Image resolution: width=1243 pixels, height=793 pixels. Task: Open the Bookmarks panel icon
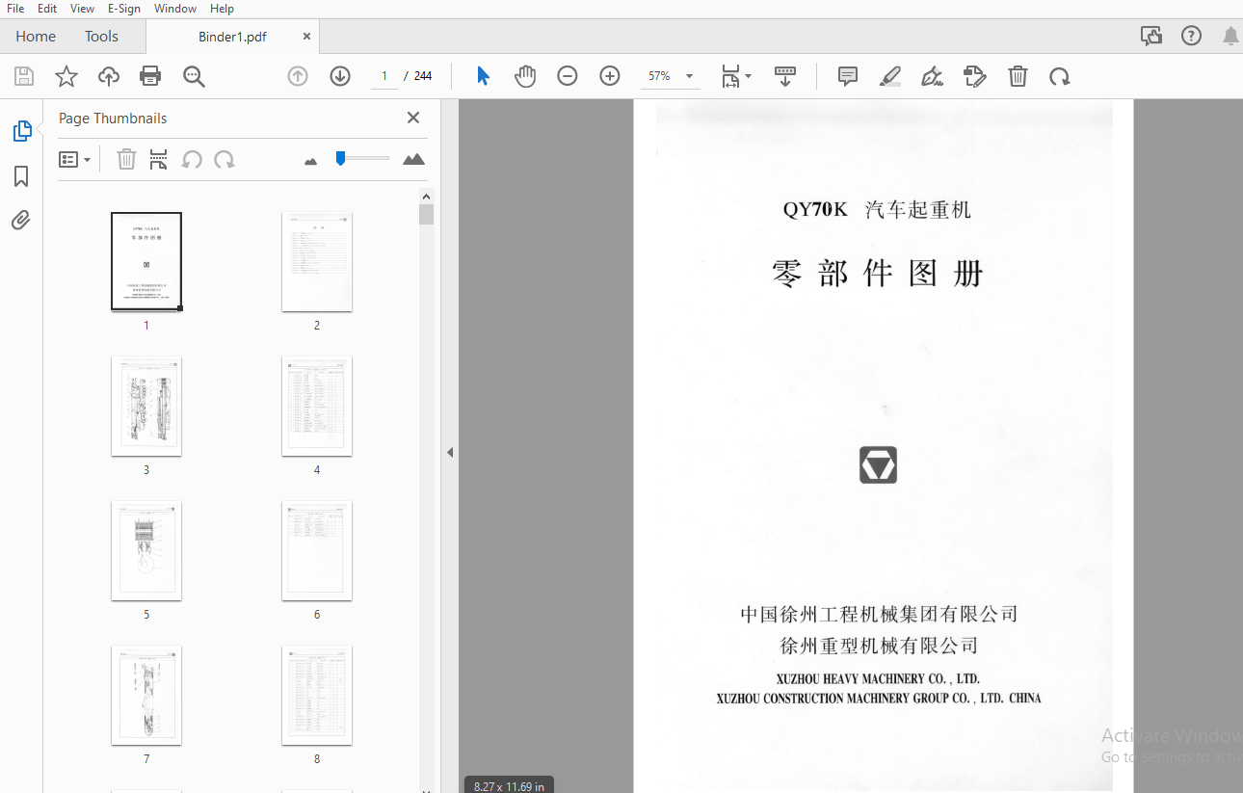(21, 176)
